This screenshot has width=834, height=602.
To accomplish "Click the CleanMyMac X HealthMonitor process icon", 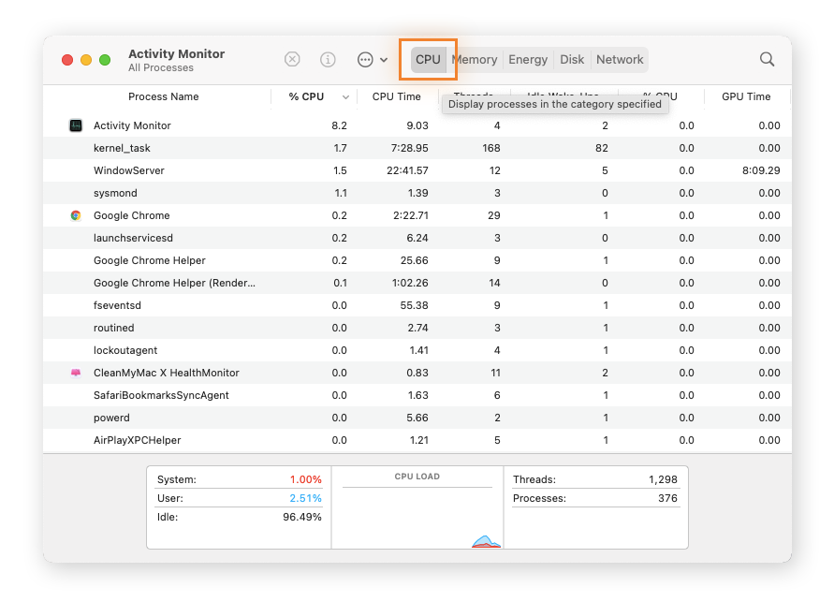I will 76,373.
